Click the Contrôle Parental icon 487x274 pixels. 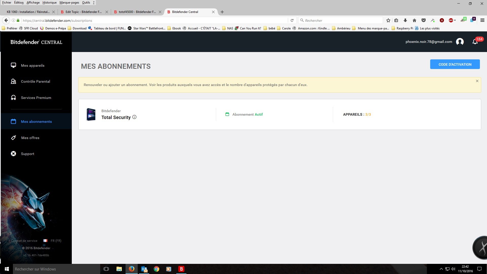tap(13, 81)
